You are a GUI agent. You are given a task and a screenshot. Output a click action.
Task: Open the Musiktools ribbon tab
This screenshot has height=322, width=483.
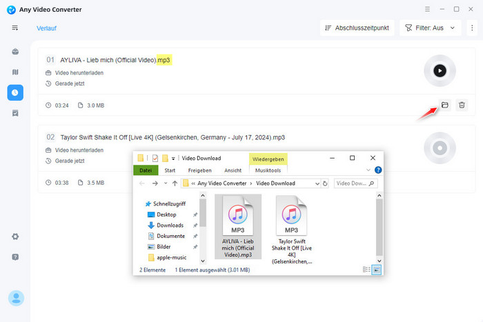268,170
